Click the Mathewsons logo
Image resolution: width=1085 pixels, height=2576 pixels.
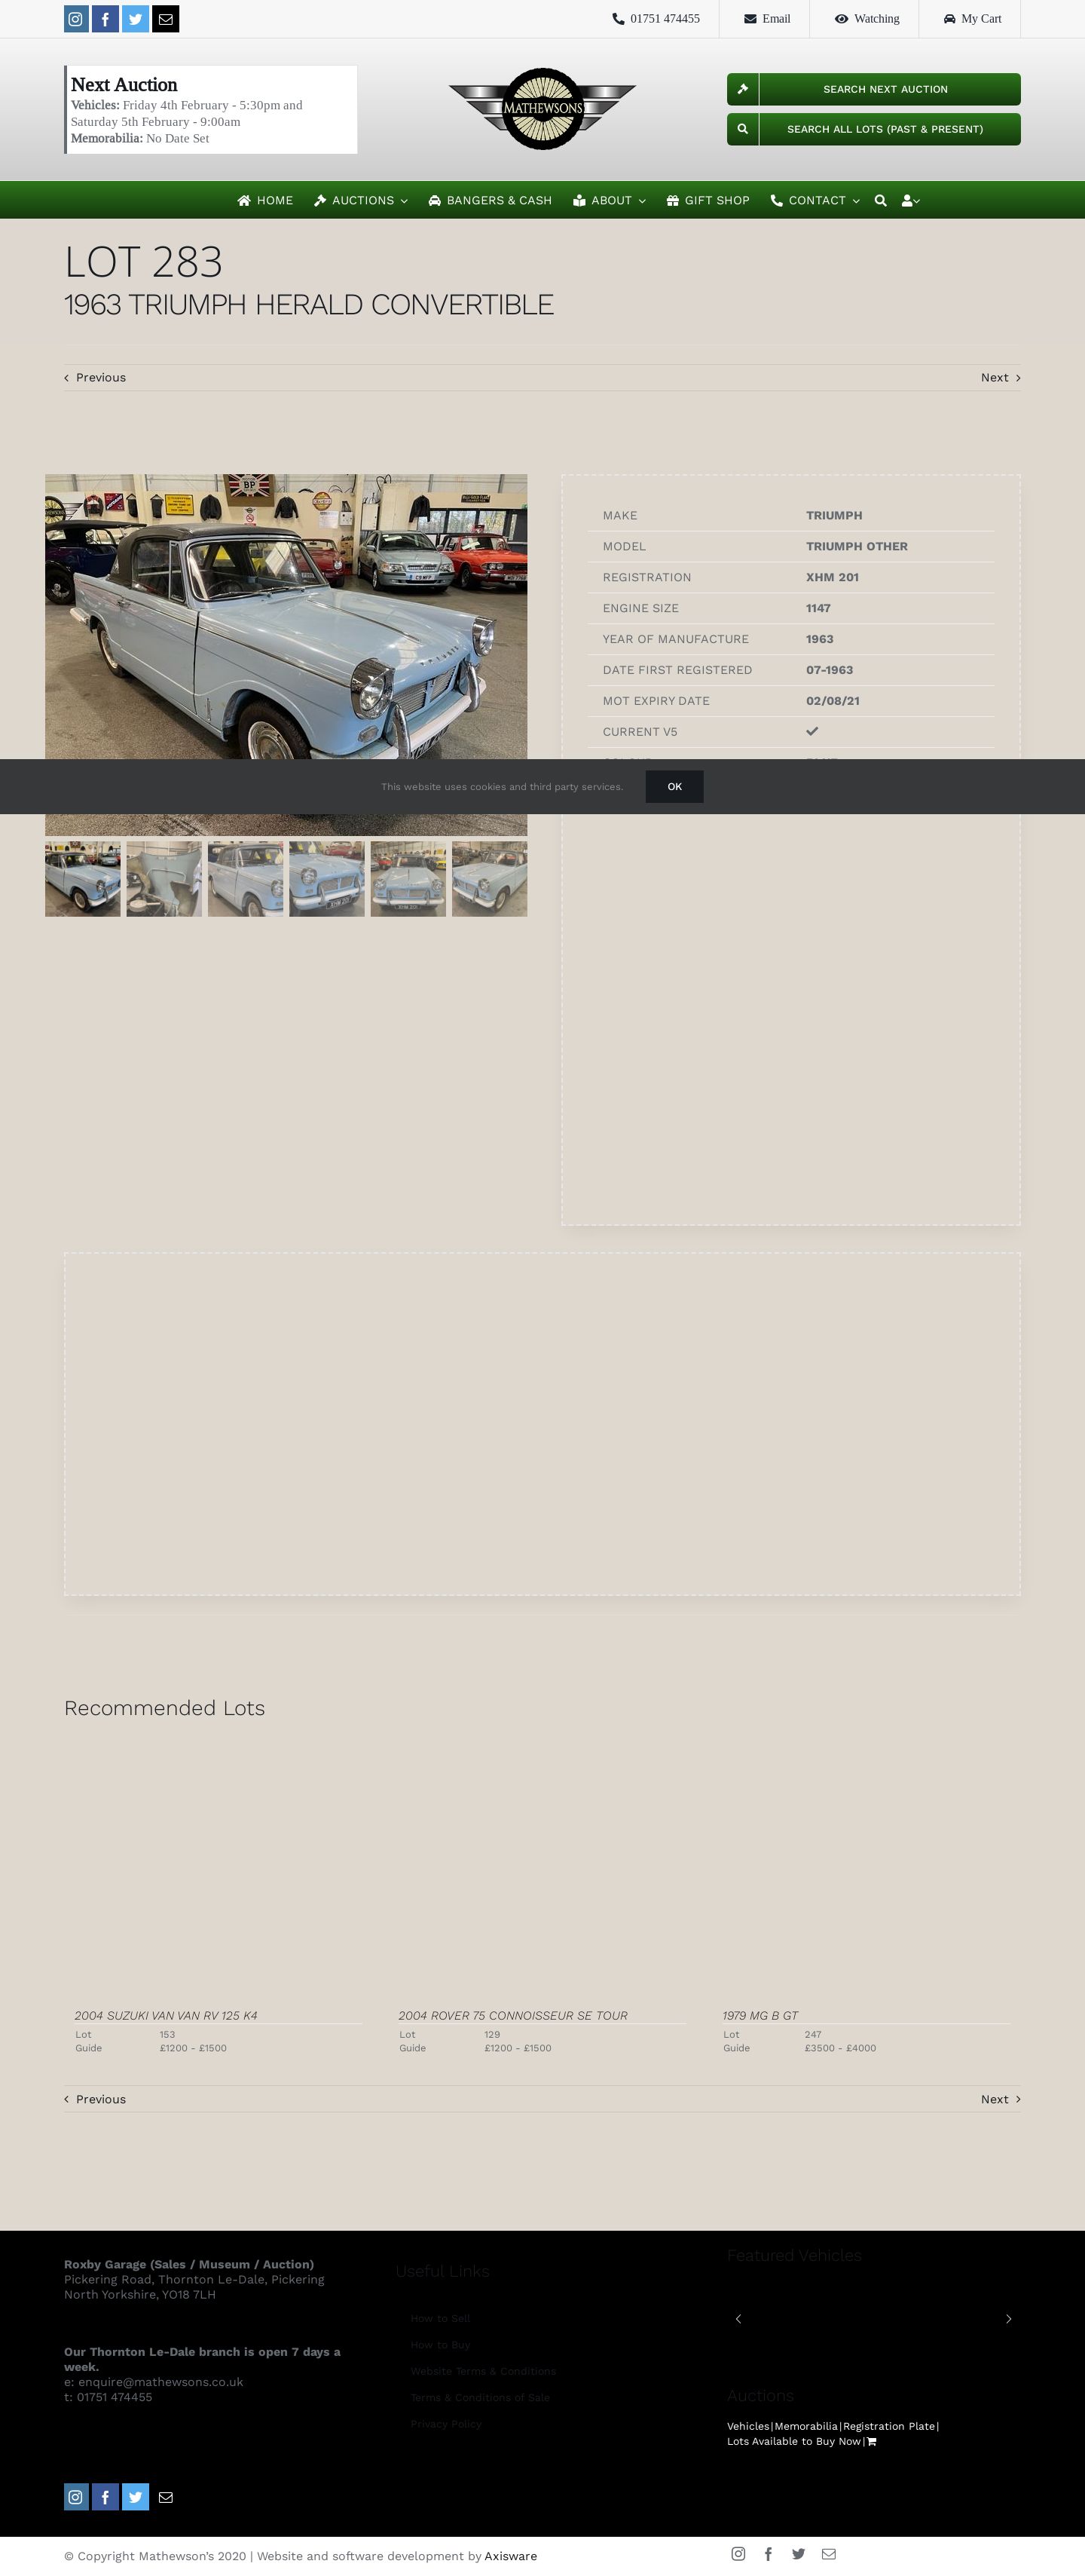[x=542, y=108]
